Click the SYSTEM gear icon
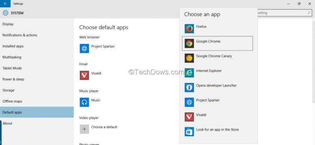315x145 pixels. (x=6, y=13)
